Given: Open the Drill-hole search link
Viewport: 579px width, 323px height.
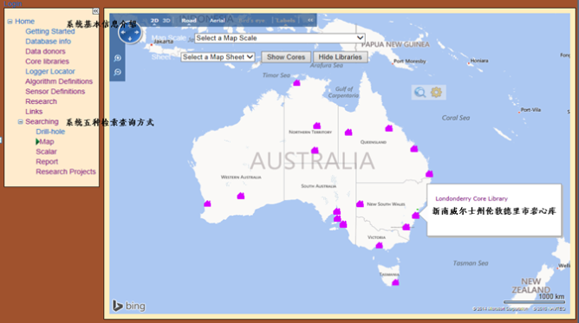Looking at the screenshot, I should point(50,132).
